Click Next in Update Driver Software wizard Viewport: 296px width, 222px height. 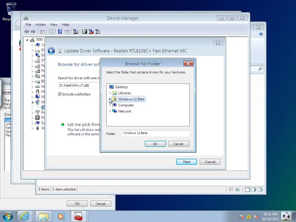(186, 162)
